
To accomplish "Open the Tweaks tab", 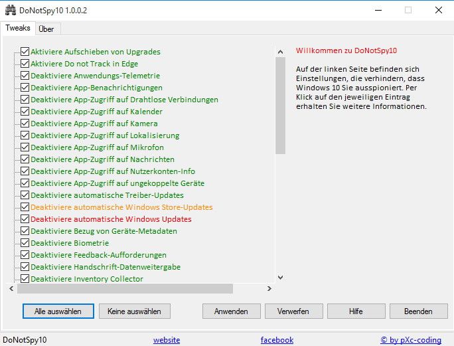I will [x=18, y=28].
